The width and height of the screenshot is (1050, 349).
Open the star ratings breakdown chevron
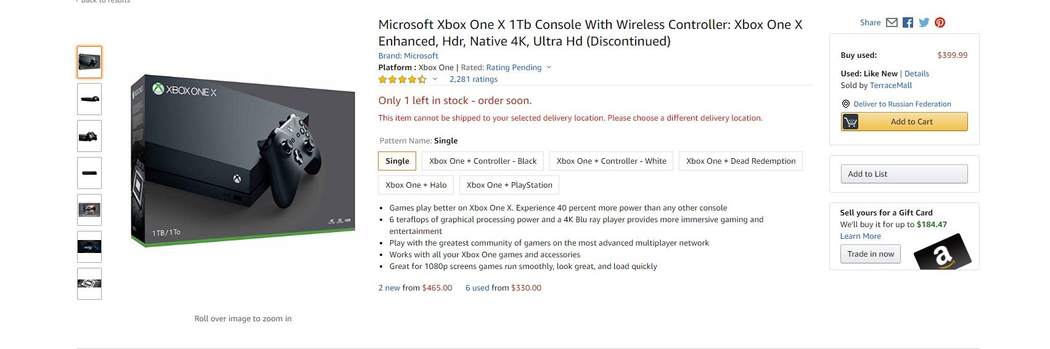435,79
